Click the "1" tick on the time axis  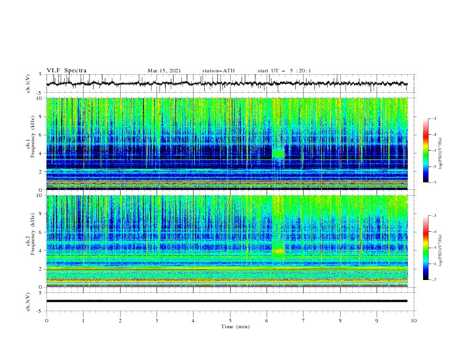83,321
